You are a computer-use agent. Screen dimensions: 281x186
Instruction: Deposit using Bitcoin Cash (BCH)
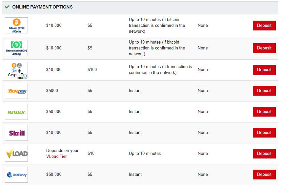click(264, 48)
